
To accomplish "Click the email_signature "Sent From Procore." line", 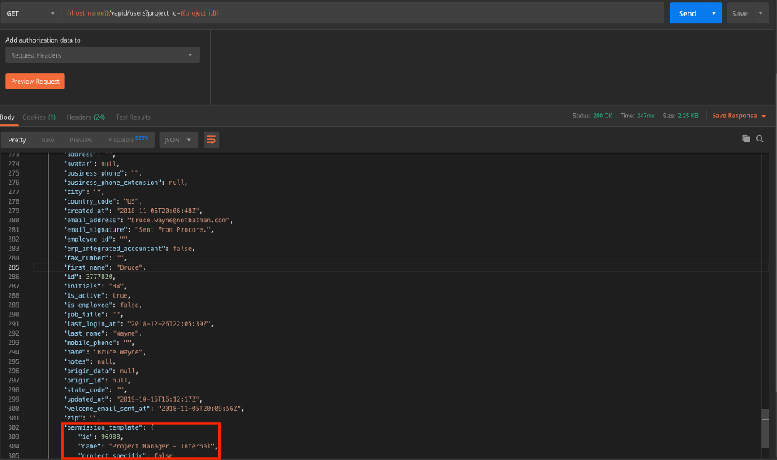I will (x=139, y=229).
